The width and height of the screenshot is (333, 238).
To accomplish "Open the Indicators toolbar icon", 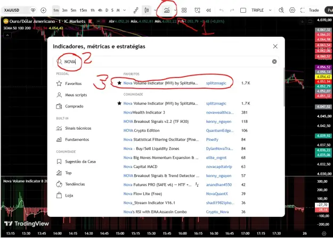I will (167, 10).
